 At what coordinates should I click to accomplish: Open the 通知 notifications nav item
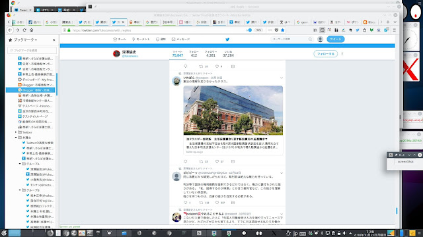point(161,39)
